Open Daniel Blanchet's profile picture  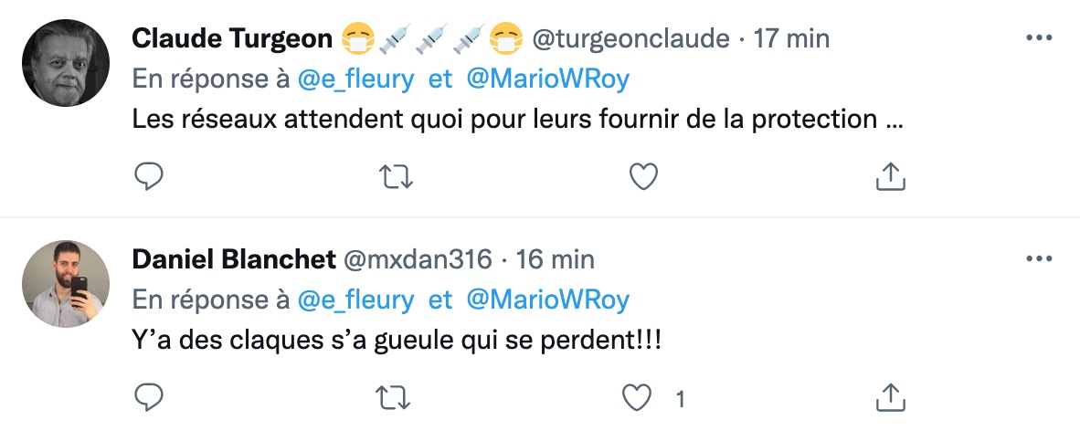[66, 283]
